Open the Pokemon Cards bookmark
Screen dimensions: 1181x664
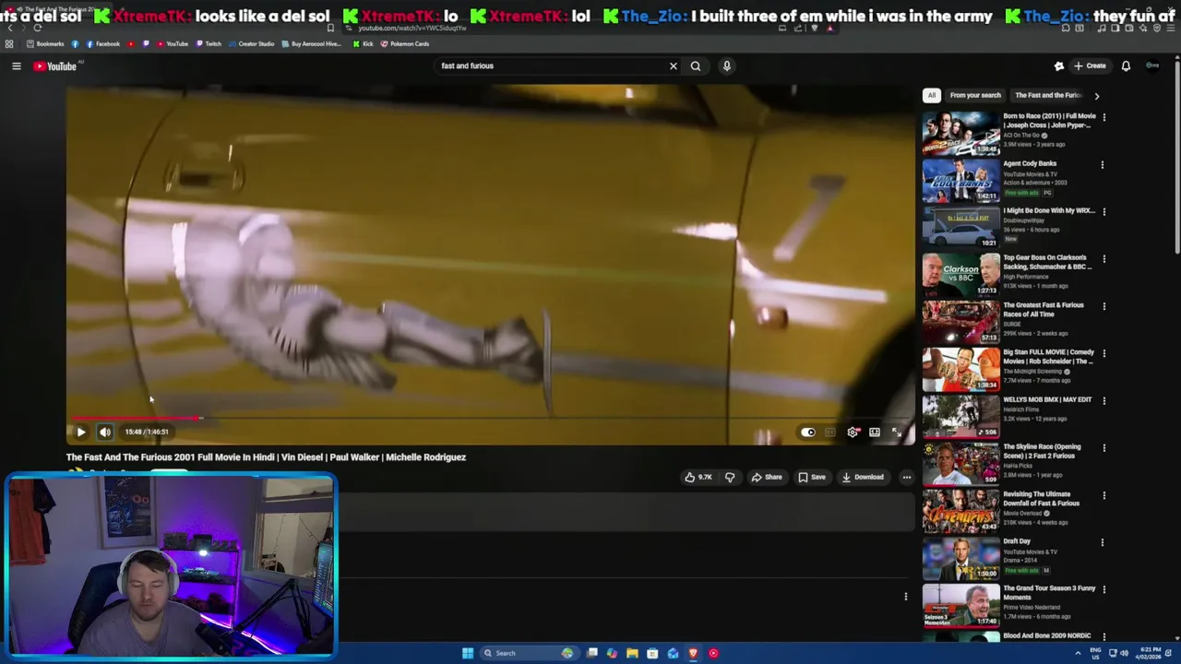404,43
